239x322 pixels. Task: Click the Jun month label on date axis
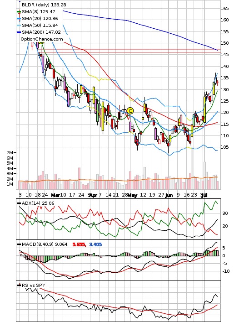pyautogui.click(x=169, y=195)
